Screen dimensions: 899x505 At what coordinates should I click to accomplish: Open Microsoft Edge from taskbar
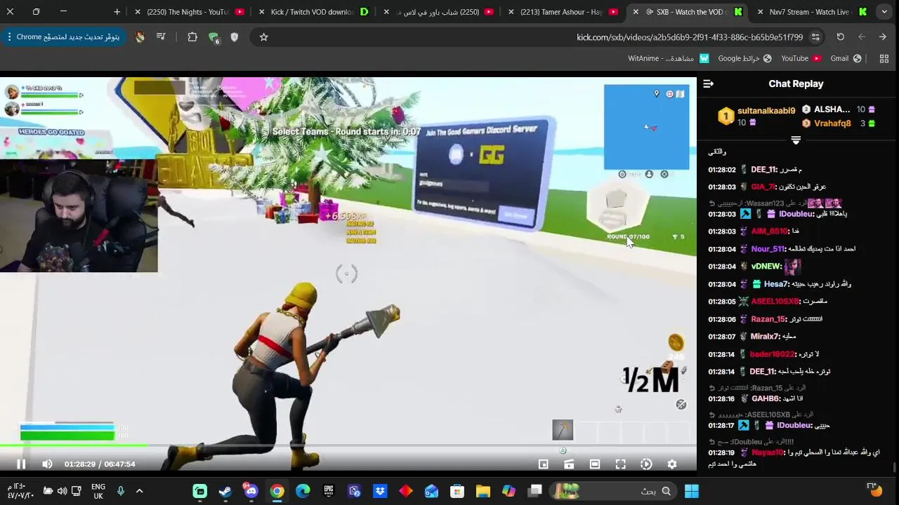pyautogui.click(x=303, y=491)
